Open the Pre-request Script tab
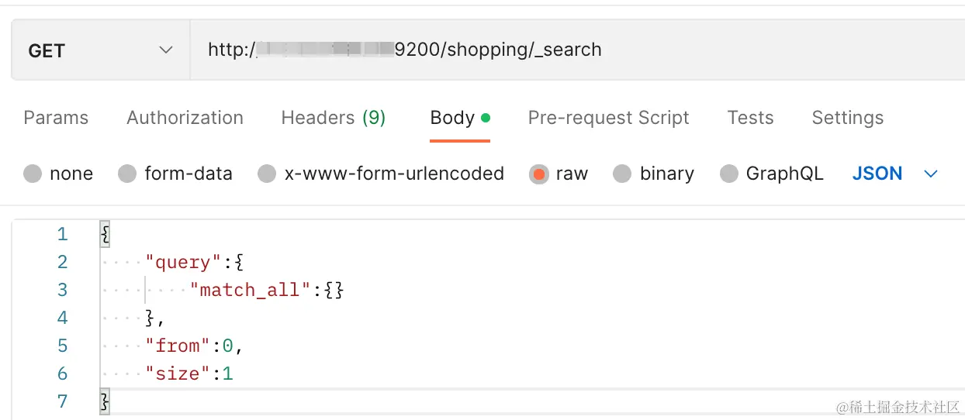965x420 pixels. pyautogui.click(x=608, y=118)
